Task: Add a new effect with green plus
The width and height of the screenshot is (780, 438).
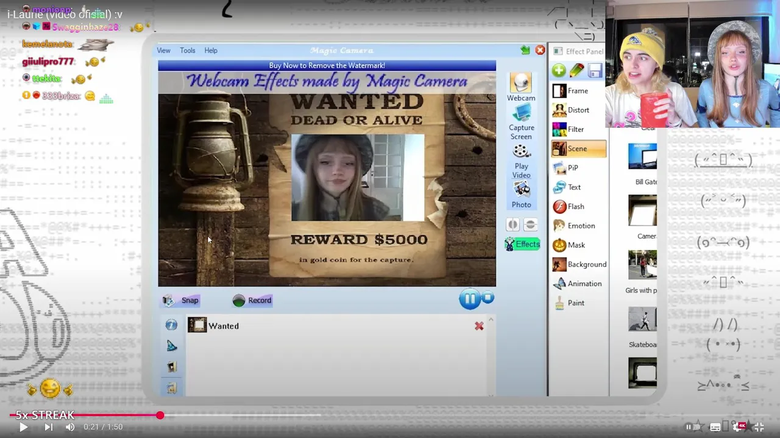Action: point(558,71)
